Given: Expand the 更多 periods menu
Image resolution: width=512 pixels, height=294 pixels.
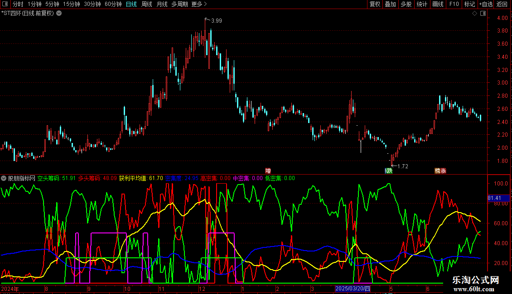Looking at the screenshot, I should coord(199,4).
